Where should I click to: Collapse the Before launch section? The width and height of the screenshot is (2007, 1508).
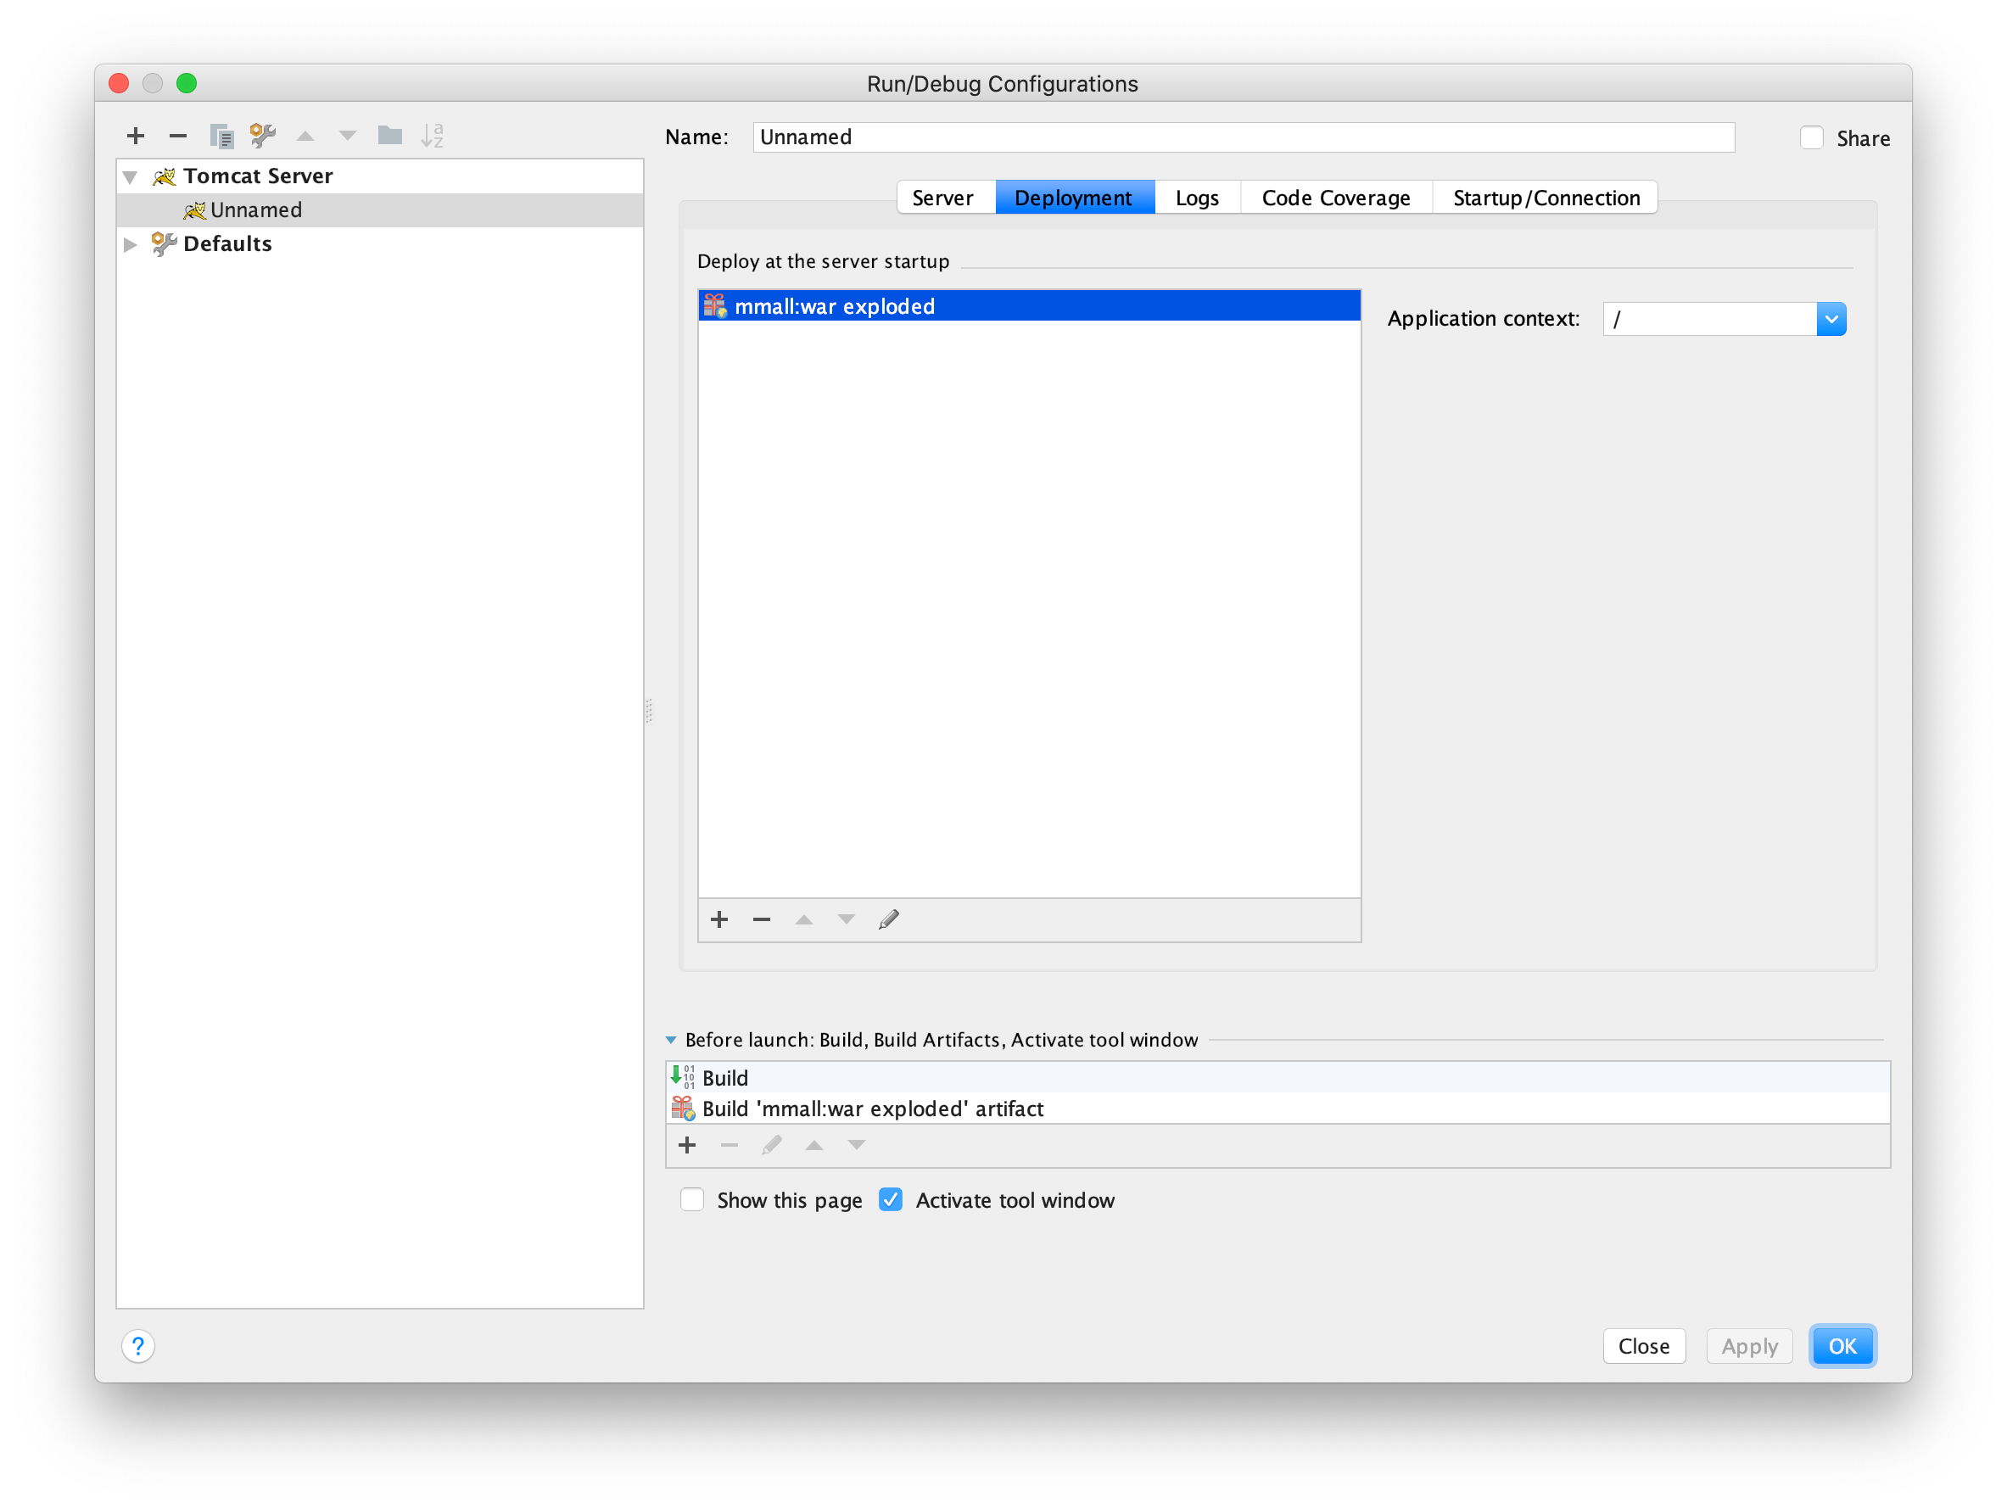pyautogui.click(x=672, y=1040)
